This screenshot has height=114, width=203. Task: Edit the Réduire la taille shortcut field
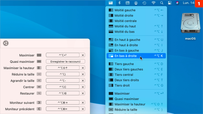pos(63,74)
